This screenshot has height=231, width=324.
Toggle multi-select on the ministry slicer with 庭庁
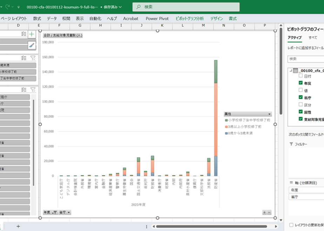click(x=24, y=90)
